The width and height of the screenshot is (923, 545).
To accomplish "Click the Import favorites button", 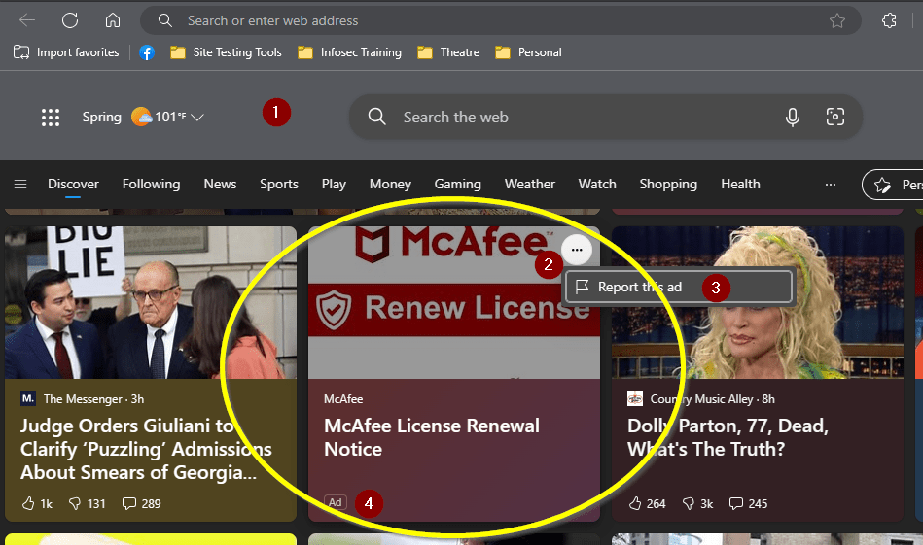I will pos(67,52).
